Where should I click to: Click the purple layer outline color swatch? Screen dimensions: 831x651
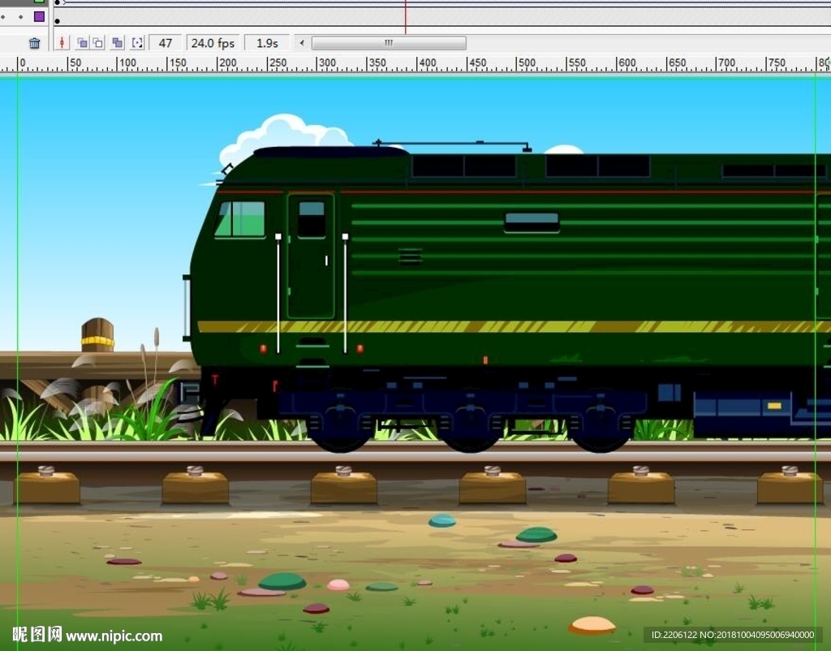(x=39, y=16)
